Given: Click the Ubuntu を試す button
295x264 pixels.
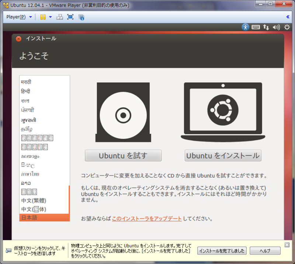Looking at the screenshot, I should coord(123,156).
